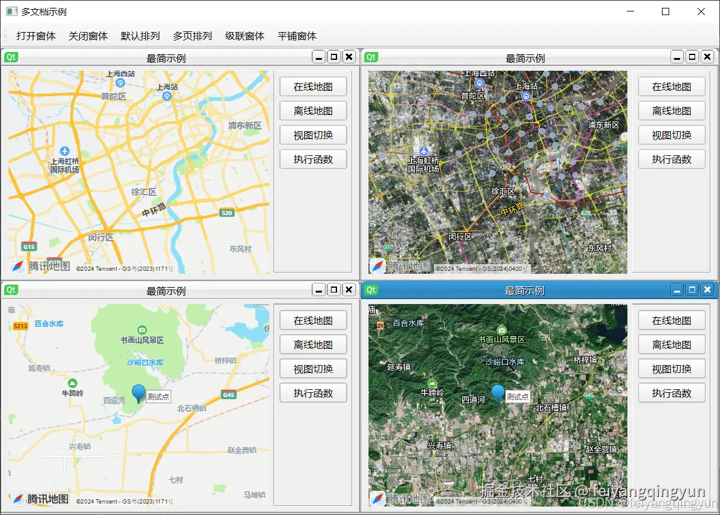Click blue 测试点 marker pin on bottom-right map
The height and width of the screenshot is (515, 720).
pos(498,394)
